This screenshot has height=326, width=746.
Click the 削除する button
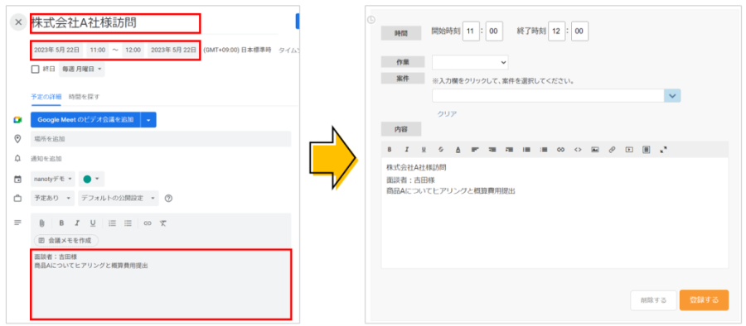point(653,300)
